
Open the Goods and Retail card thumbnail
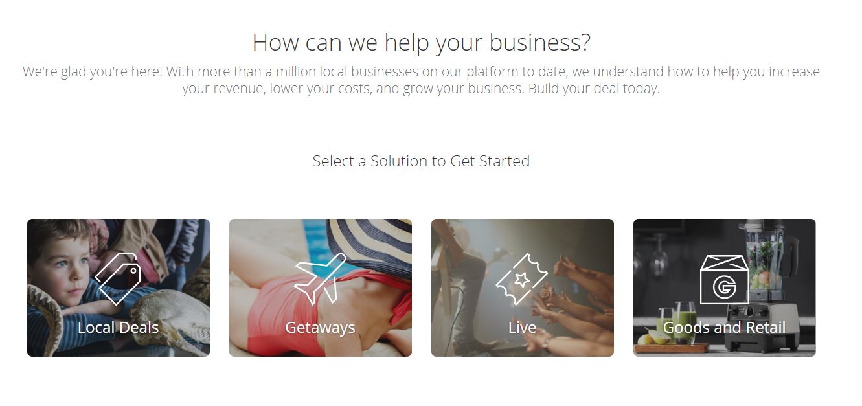(725, 288)
